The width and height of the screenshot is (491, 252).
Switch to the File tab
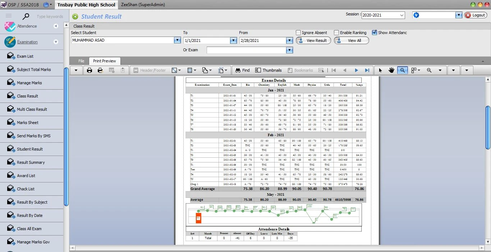coord(81,61)
